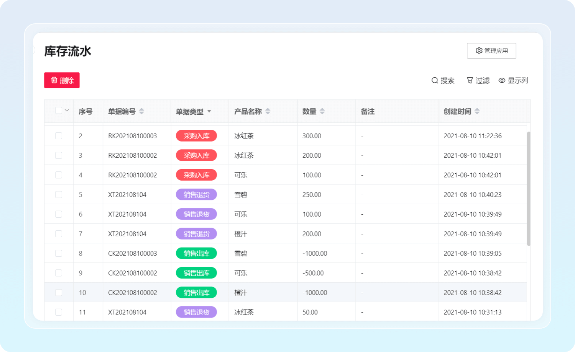Screen dimensions: 575x352
Task: Sort by 产品名称 column arrows
Action: point(268,111)
